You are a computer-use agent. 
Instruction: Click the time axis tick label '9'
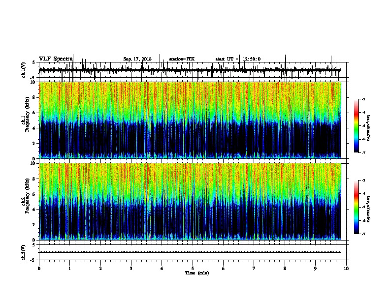(315, 269)
